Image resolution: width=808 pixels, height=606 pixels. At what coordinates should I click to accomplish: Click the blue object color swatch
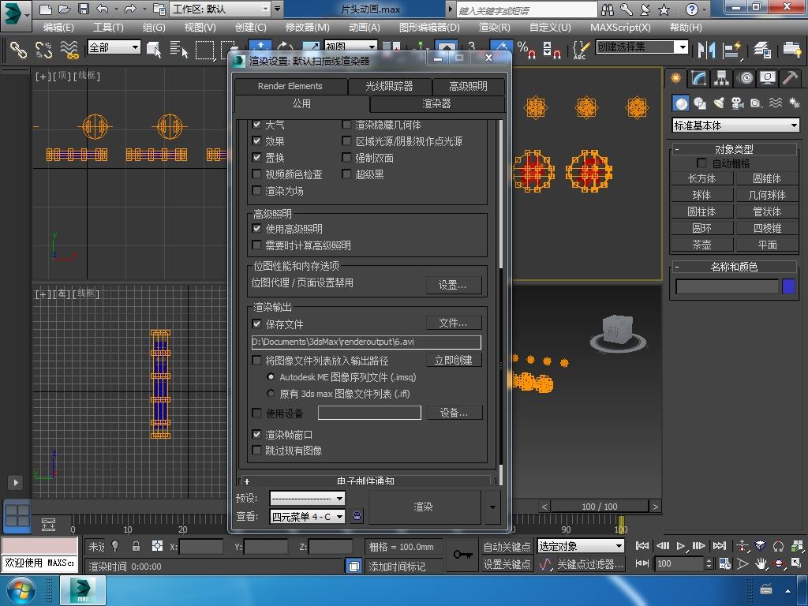(x=787, y=286)
